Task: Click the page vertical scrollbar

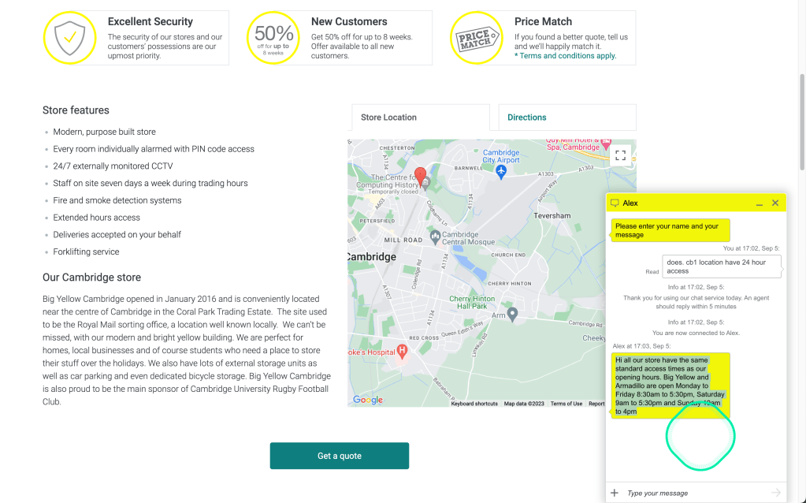Action: 802,122
